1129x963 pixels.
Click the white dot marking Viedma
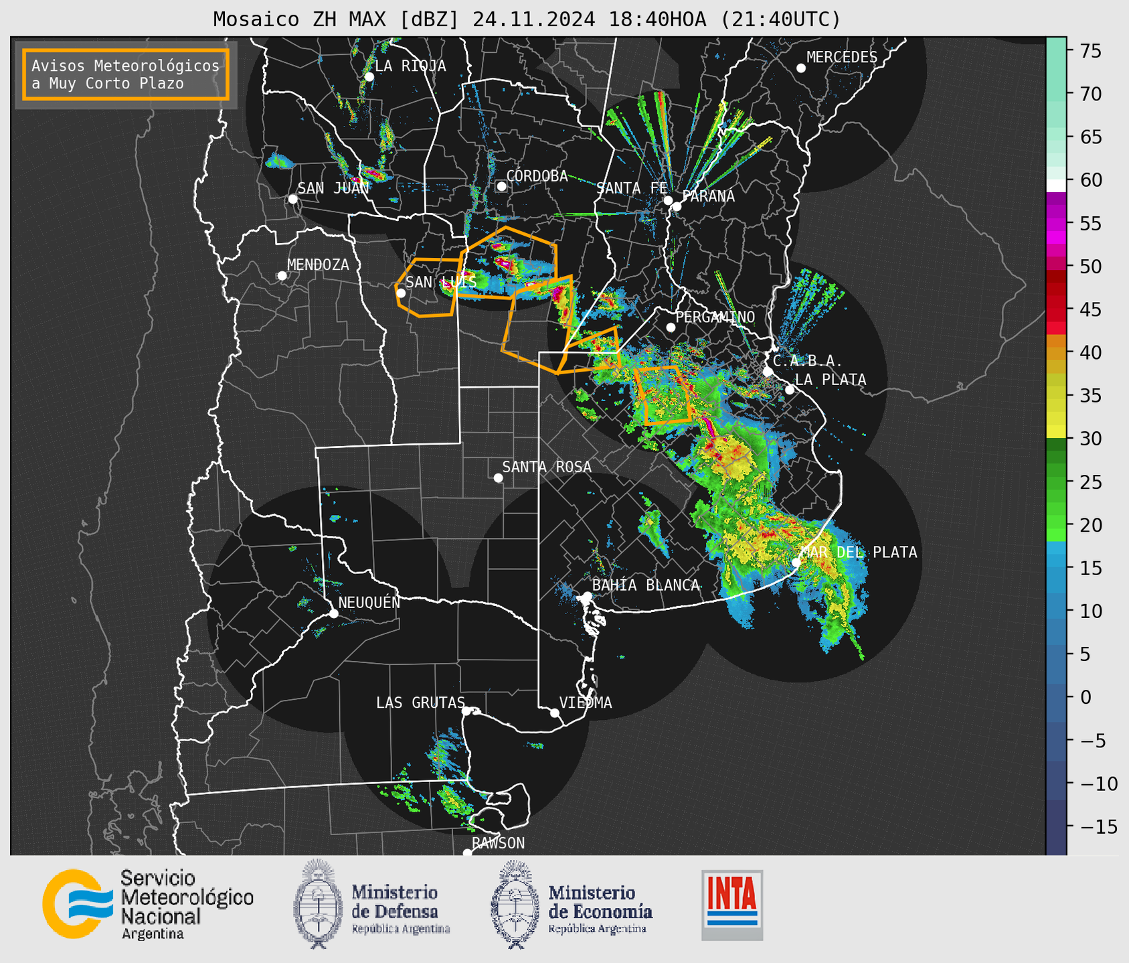tap(555, 713)
